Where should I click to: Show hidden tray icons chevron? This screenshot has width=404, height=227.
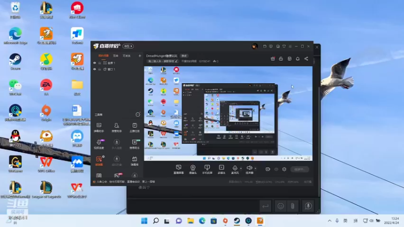[x=330, y=221]
